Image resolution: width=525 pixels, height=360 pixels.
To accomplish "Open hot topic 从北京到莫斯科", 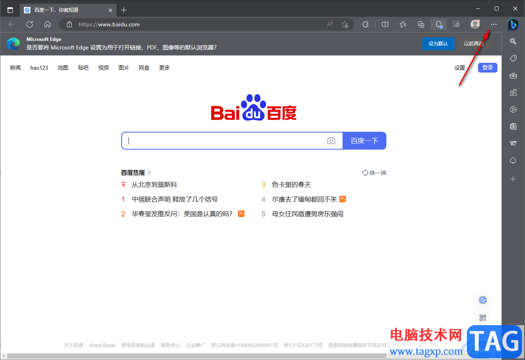I will click(x=154, y=184).
